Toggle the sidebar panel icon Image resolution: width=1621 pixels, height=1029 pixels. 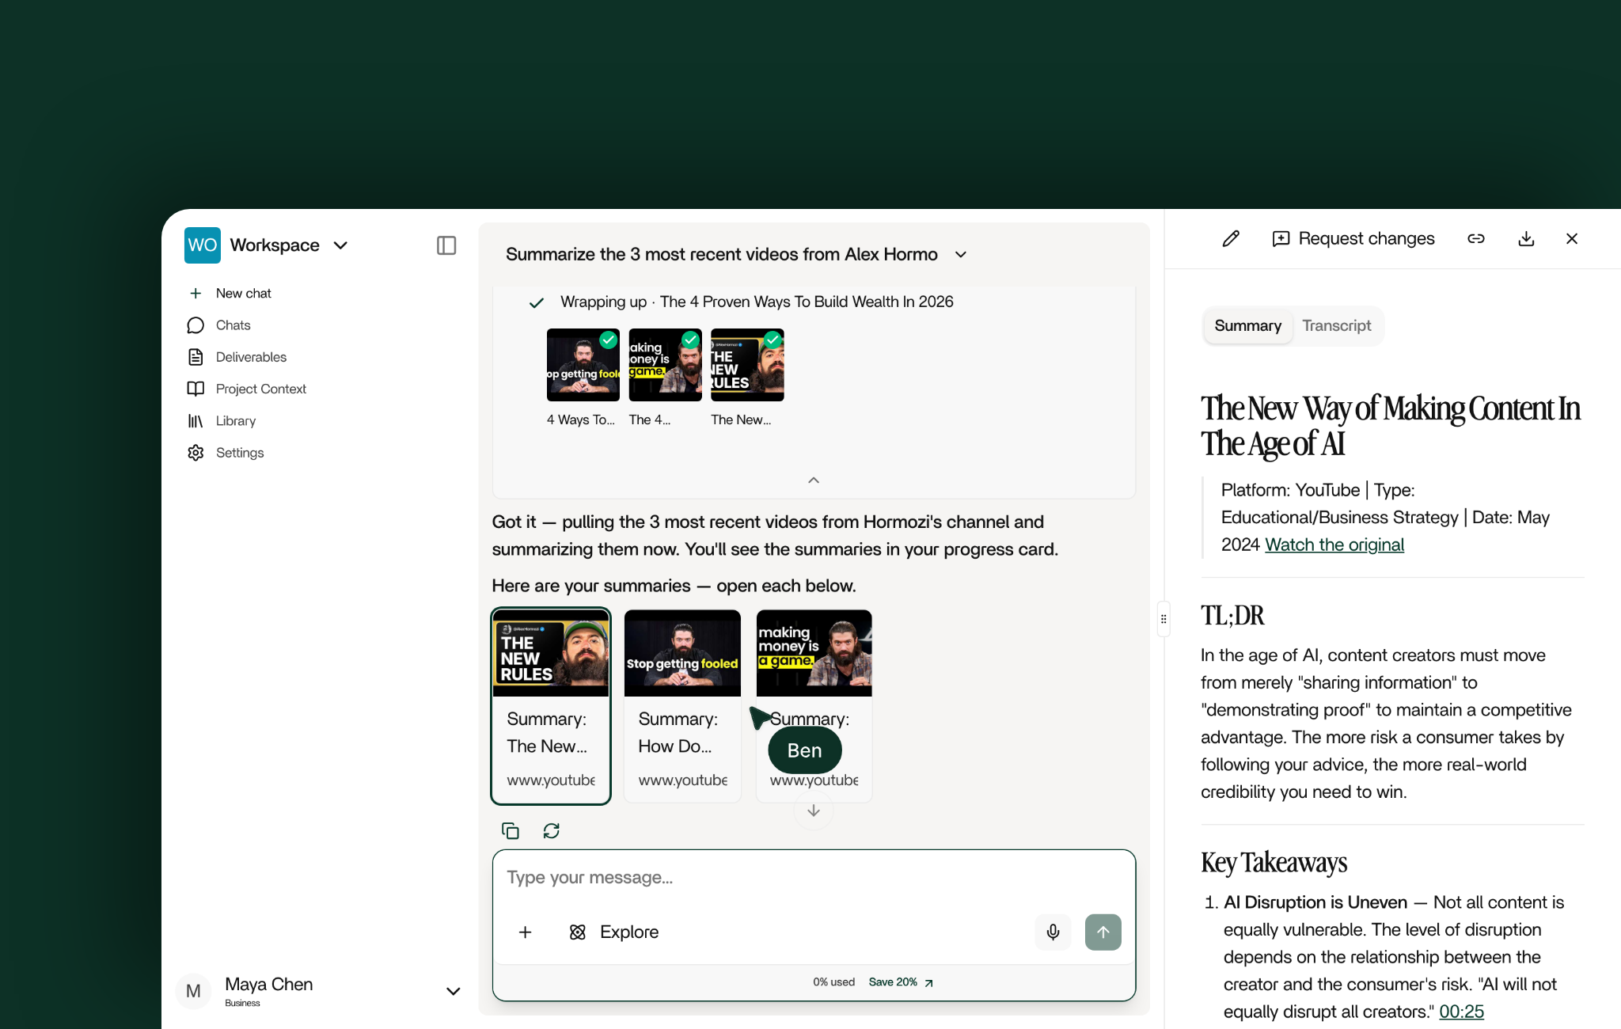click(x=446, y=245)
